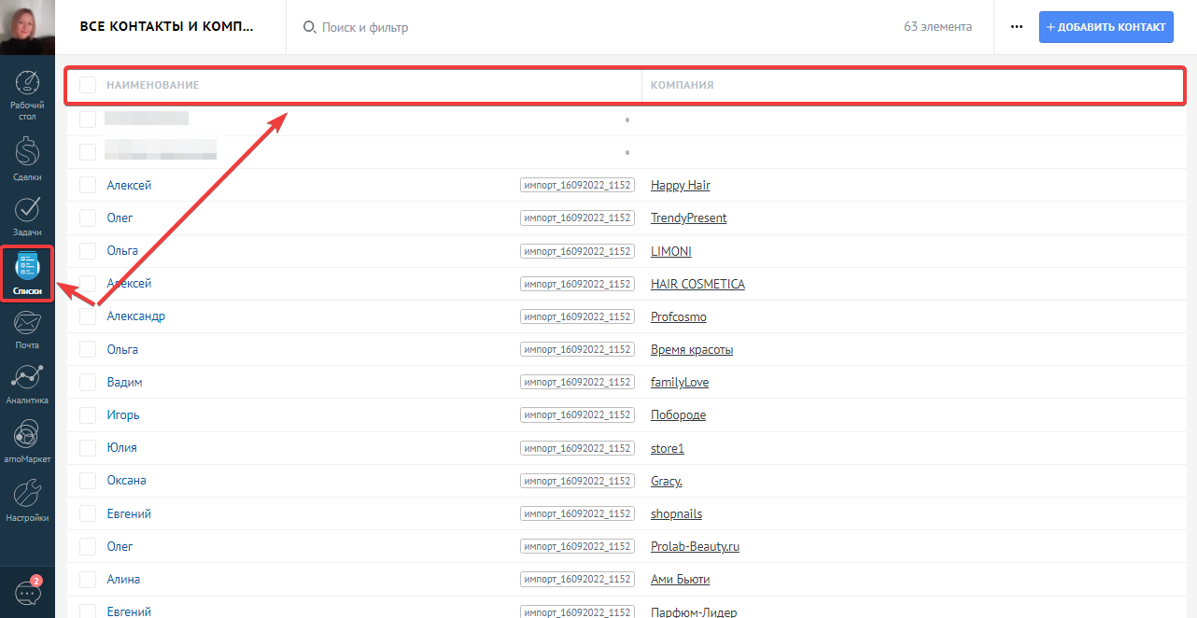1197x618 pixels.
Task: Open the Profcosmo company link
Action: click(679, 316)
